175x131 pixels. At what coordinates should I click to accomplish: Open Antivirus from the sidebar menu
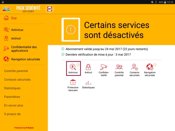17,30
